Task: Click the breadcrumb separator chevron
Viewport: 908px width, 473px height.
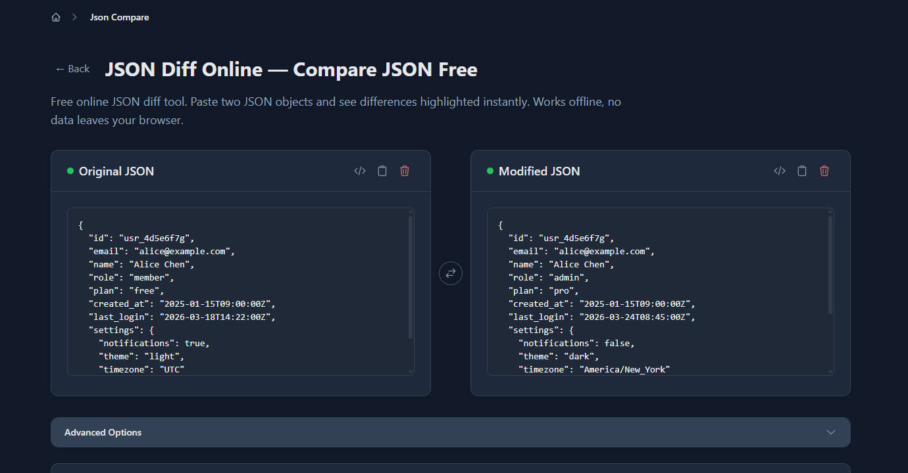Action: point(74,16)
